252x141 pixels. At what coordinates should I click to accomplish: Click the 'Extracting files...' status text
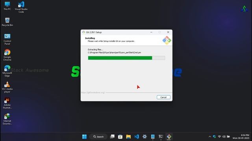(95, 50)
